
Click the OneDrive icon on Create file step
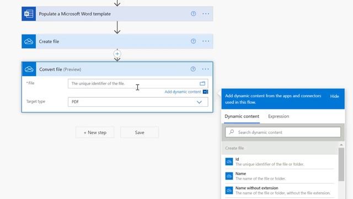tap(29, 41)
